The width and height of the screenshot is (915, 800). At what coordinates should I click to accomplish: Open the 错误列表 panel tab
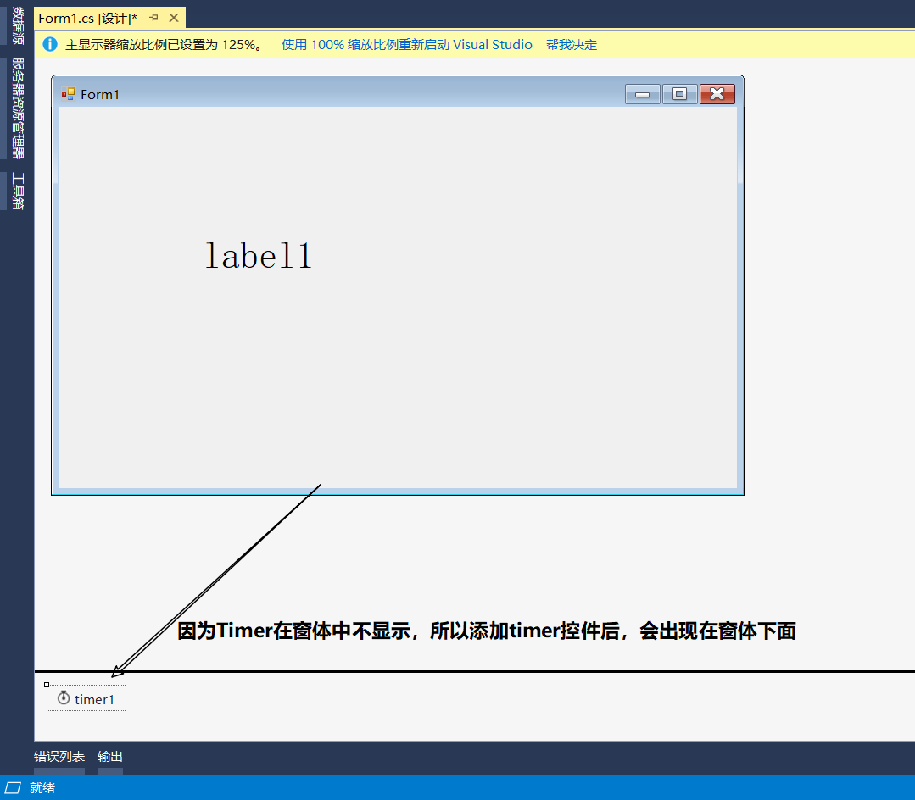point(59,756)
